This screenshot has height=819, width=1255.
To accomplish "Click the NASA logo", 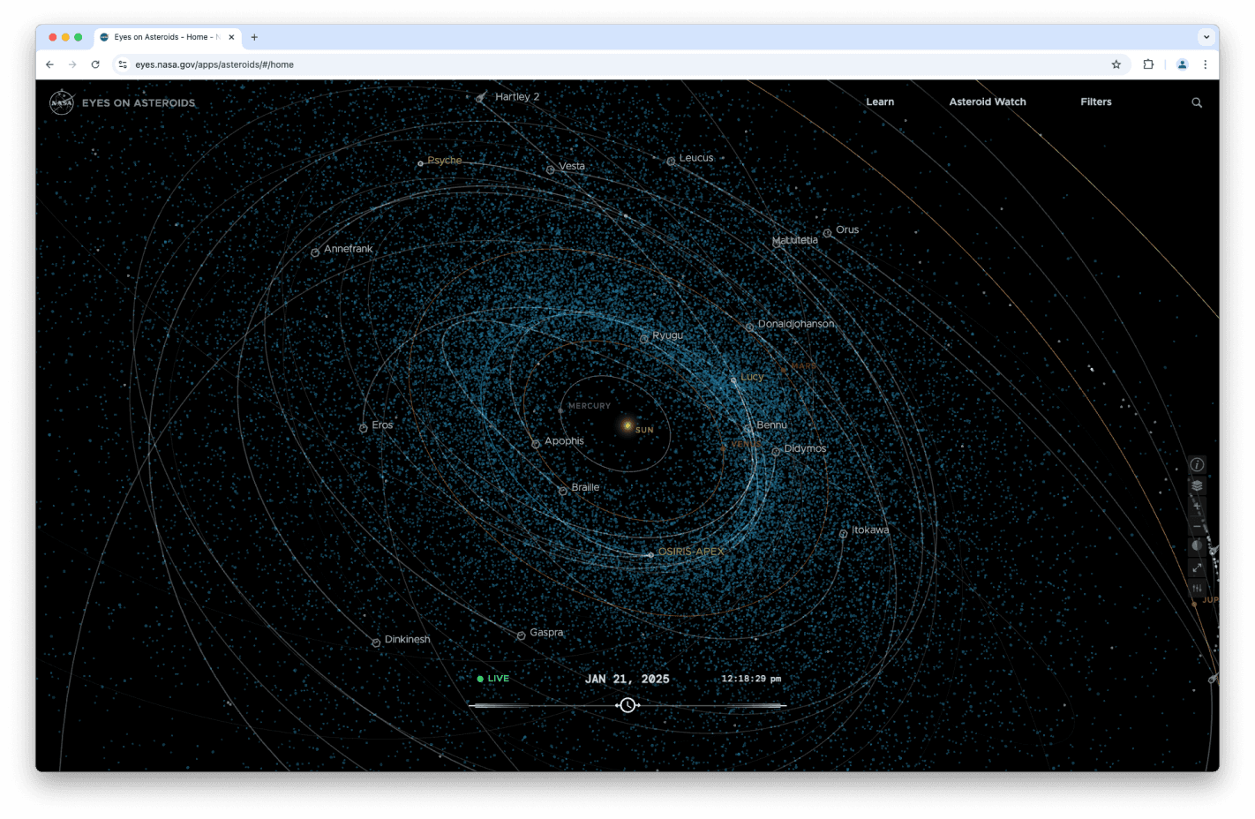I will pos(62,102).
